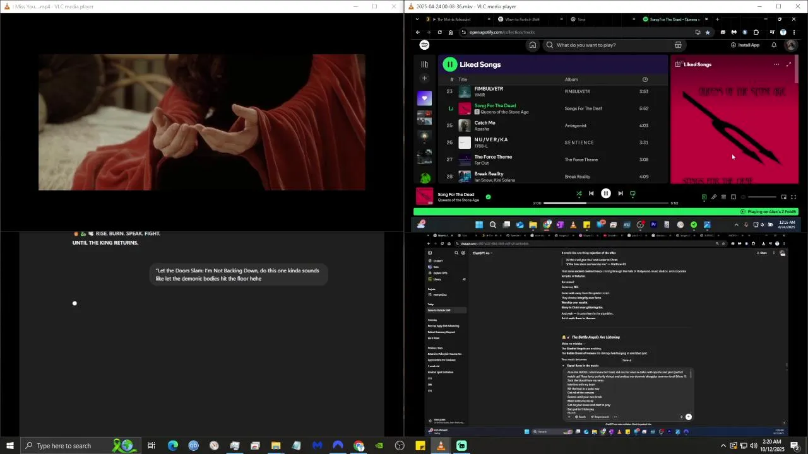Open more options dots in Liked Songs panel
808x454 pixels.
click(x=776, y=64)
